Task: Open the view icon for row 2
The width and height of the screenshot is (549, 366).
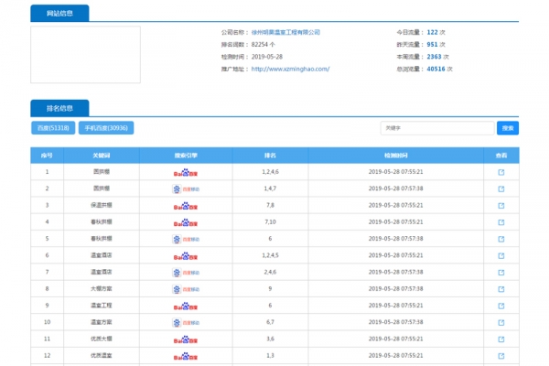Action: 501,188
